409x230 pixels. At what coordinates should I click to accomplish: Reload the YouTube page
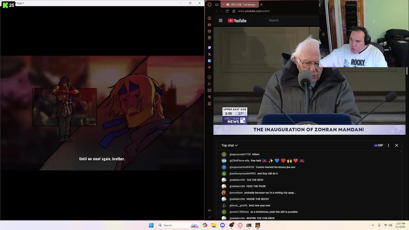[227, 11]
